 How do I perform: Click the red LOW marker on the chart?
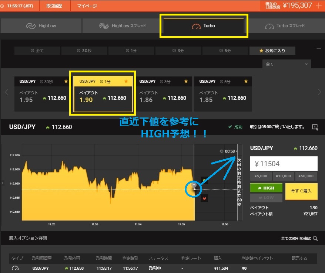[x=204, y=198]
